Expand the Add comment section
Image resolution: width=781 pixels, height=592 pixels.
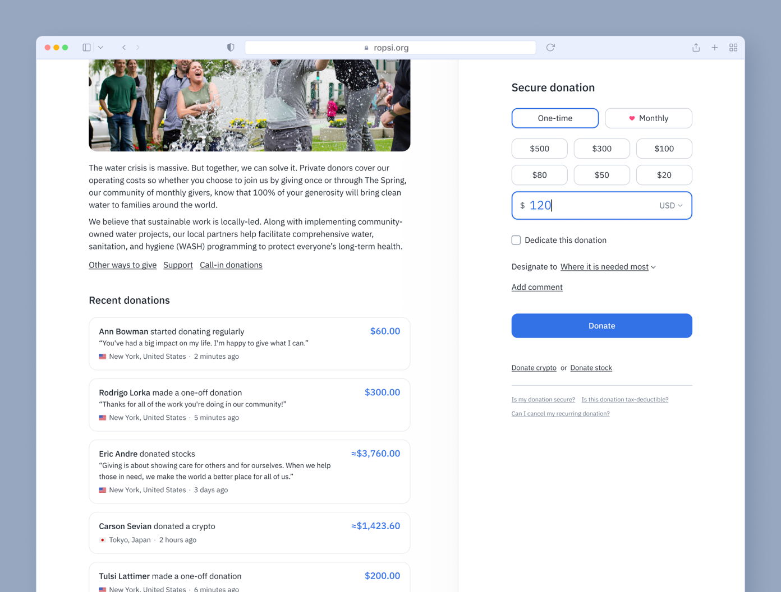coord(536,287)
